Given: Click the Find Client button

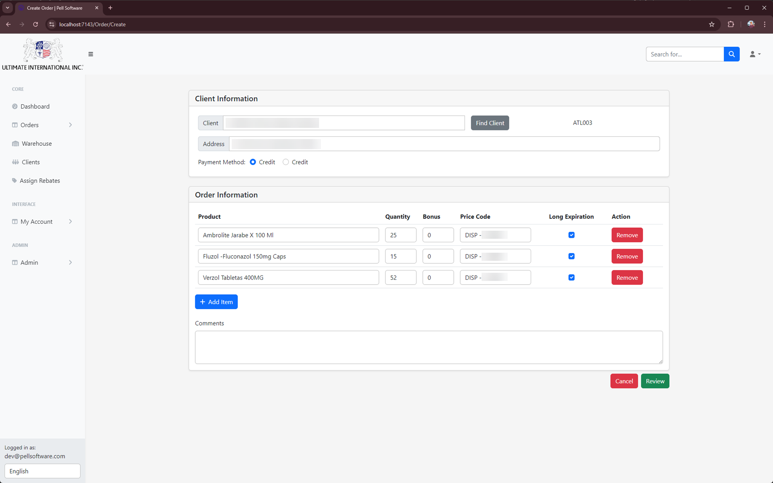Looking at the screenshot, I should coord(490,123).
